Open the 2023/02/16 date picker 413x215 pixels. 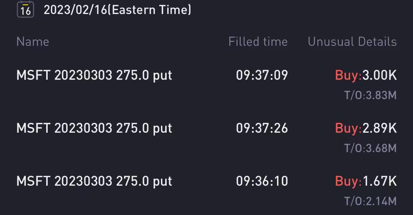[75, 10]
